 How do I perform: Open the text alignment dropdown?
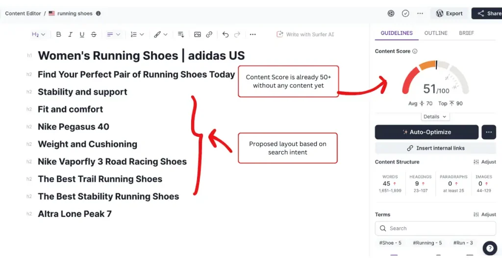click(x=113, y=35)
